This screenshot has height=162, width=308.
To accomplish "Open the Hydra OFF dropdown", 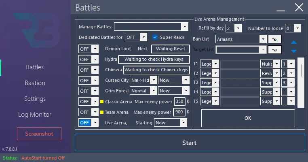I will click(89, 60).
